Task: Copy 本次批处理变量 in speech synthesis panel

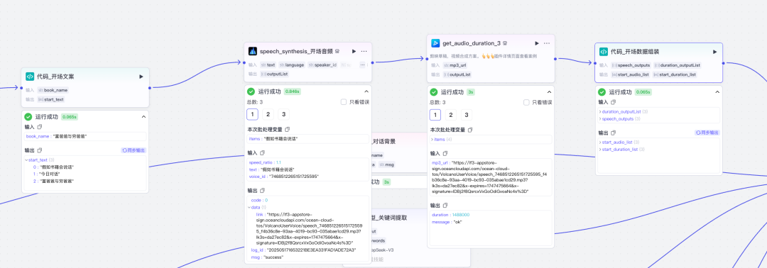Action: click(288, 129)
